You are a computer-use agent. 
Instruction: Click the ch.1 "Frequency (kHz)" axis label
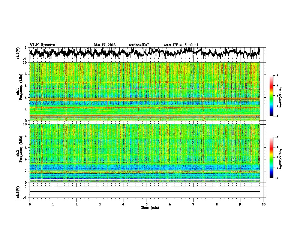click(x=21, y=87)
